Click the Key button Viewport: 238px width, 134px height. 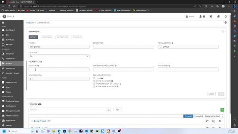click(x=118, y=110)
